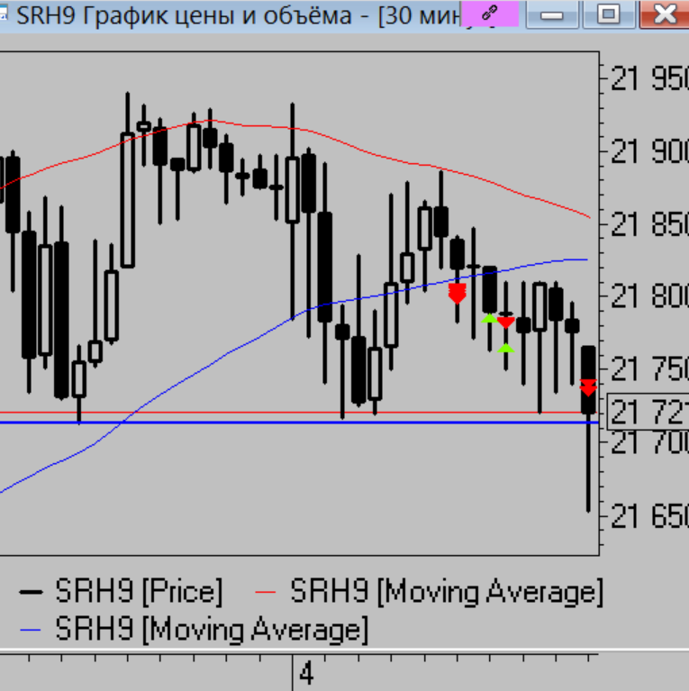Click the boxed current price label 21 721

click(x=648, y=413)
